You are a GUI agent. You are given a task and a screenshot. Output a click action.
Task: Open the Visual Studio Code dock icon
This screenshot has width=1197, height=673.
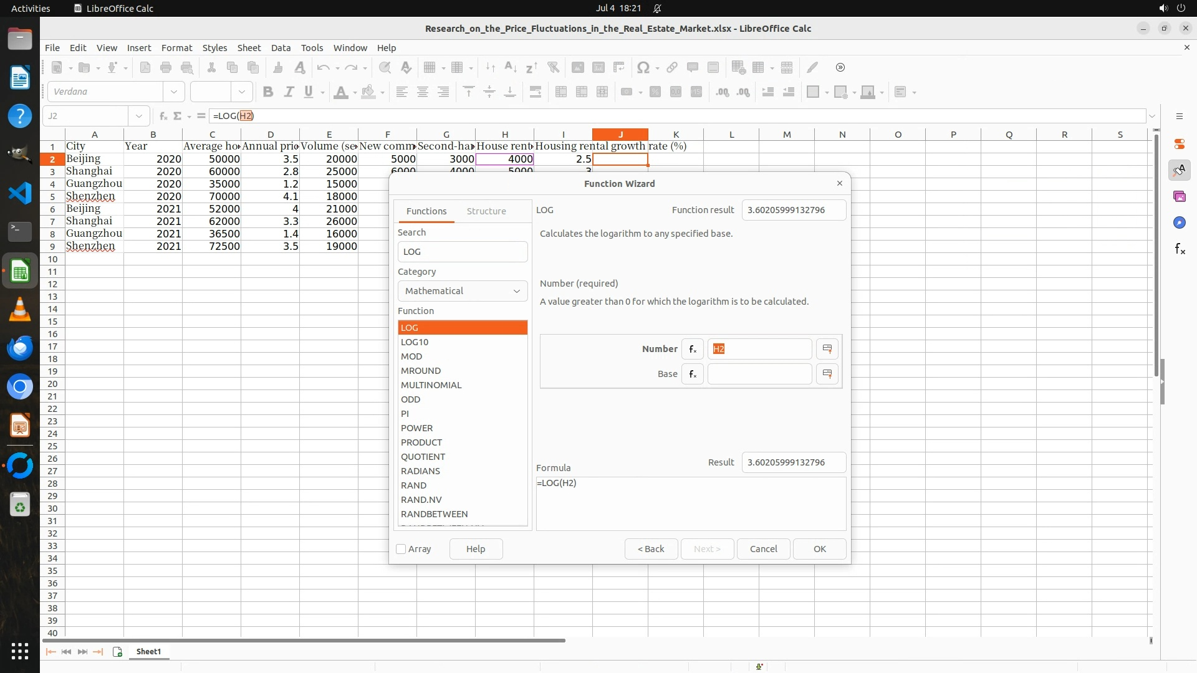click(20, 193)
